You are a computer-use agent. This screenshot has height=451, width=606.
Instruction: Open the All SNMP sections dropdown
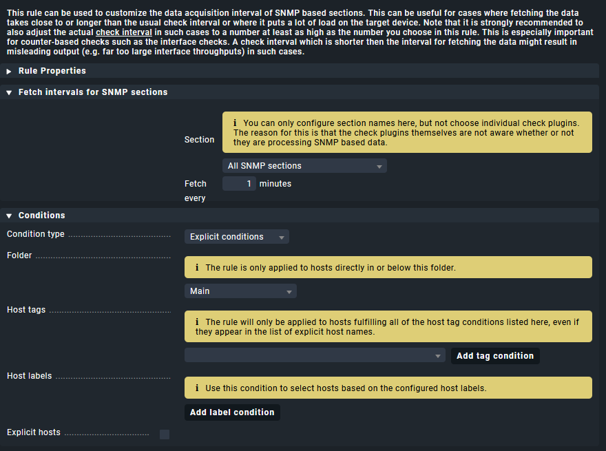304,166
